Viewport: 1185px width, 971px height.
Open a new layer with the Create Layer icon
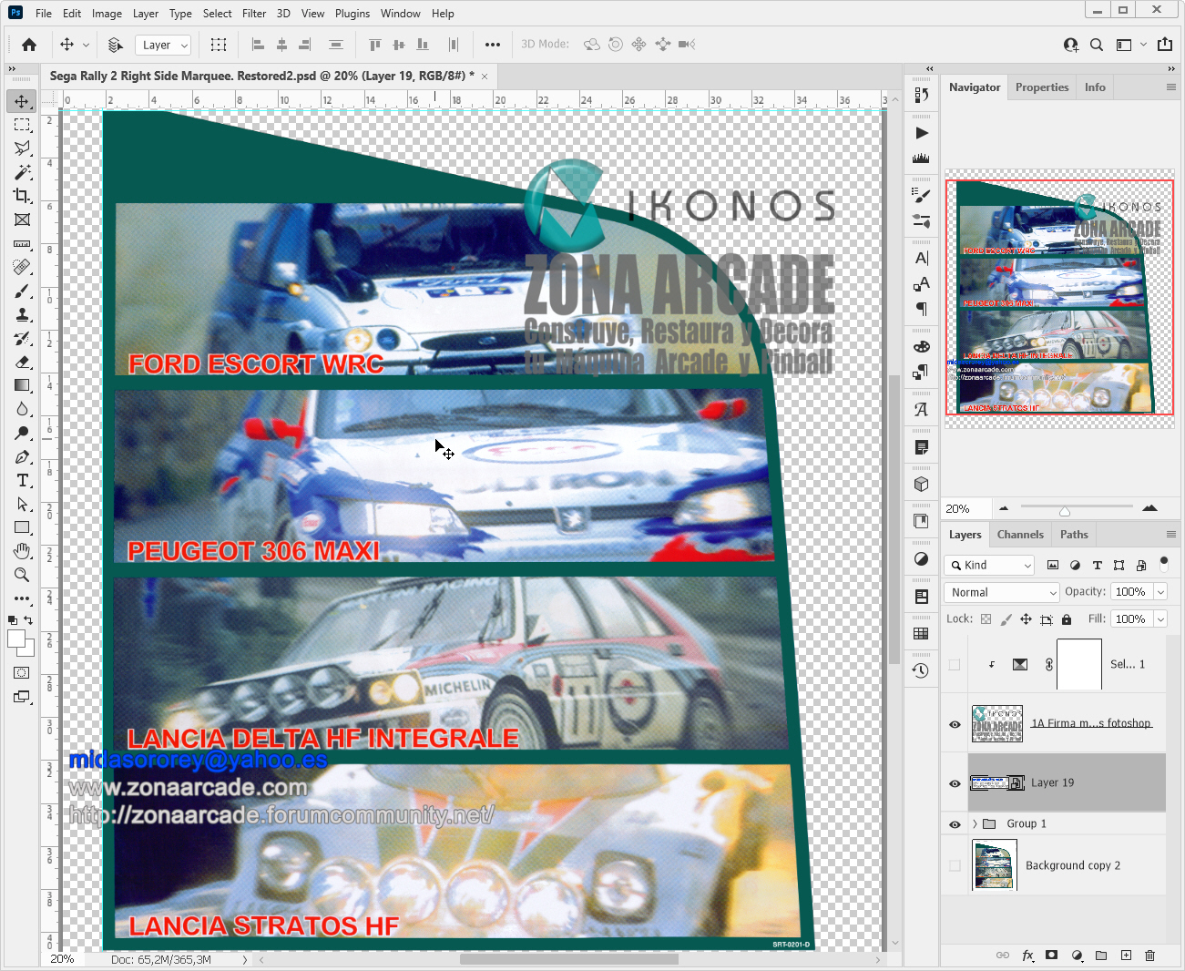coord(1126,956)
